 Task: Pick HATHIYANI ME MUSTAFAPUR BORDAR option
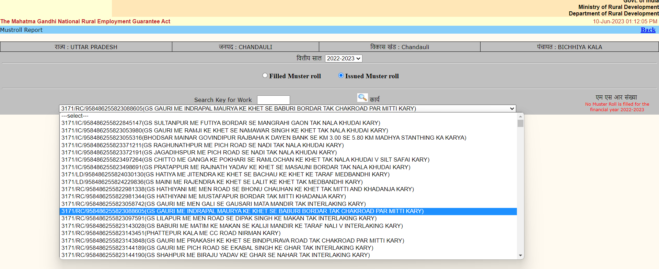tap(204, 197)
